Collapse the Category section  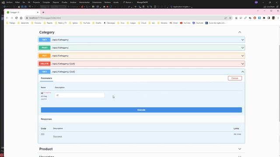(240, 32)
